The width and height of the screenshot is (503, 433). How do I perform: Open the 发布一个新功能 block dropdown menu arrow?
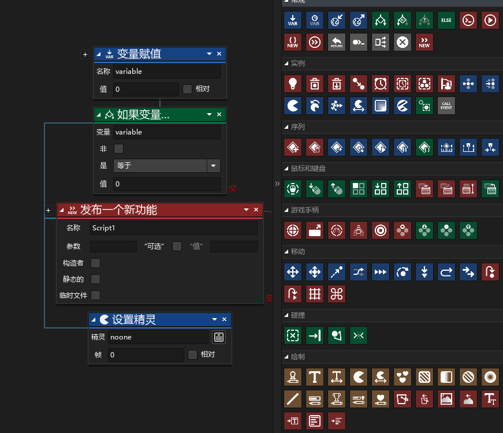point(247,210)
